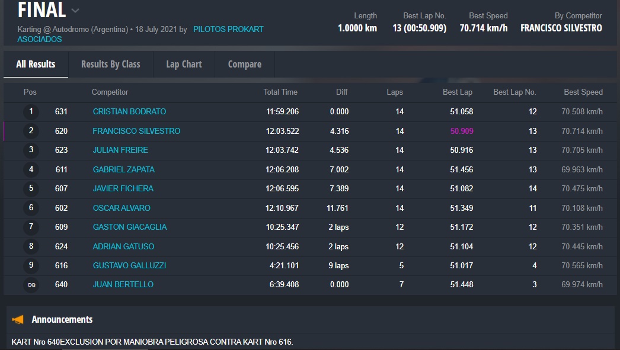Click position 1 circle badge

[x=31, y=111]
